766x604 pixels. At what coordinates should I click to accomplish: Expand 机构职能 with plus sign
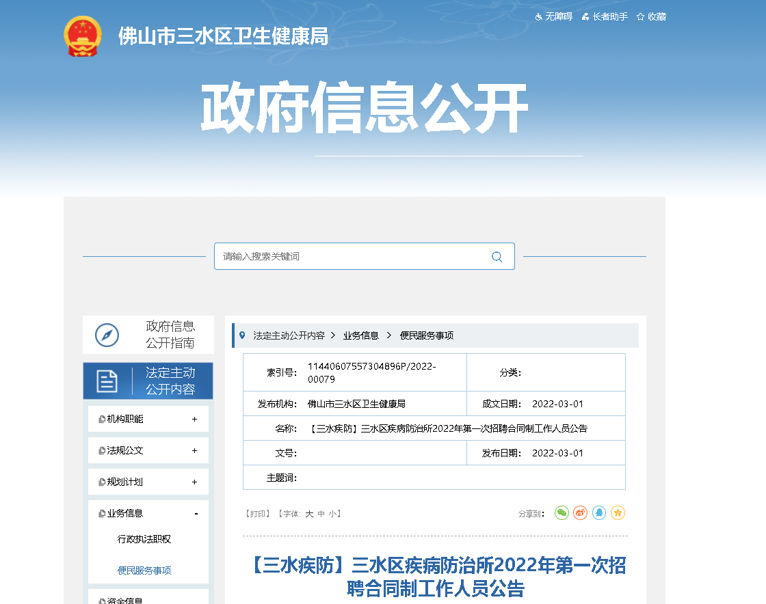194,419
